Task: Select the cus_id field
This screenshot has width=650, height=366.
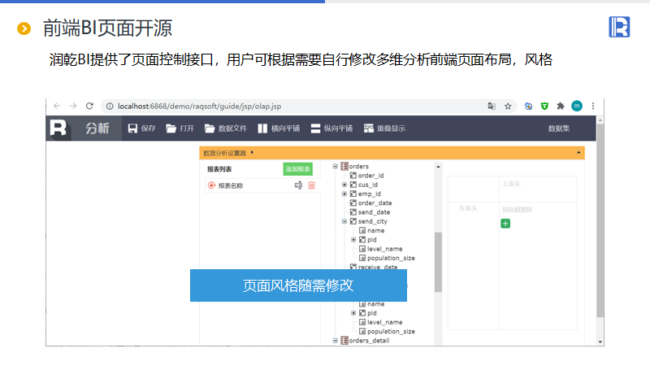Action: [368, 185]
